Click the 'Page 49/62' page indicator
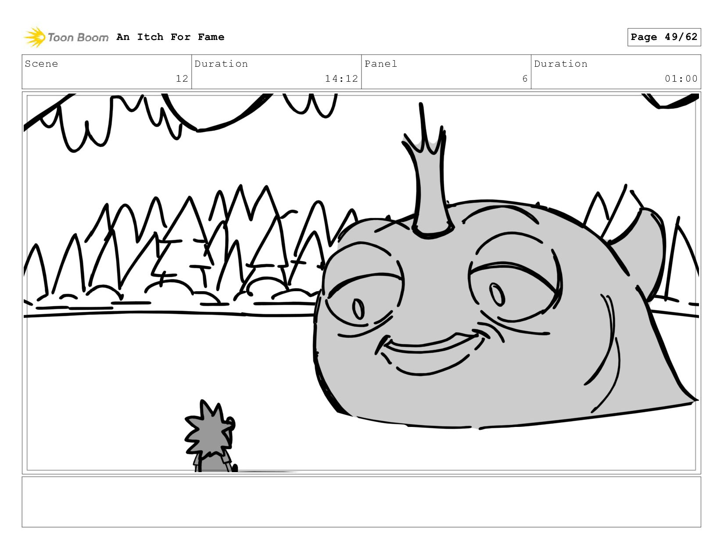The height and width of the screenshot is (560, 724). pyautogui.click(x=664, y=37)
